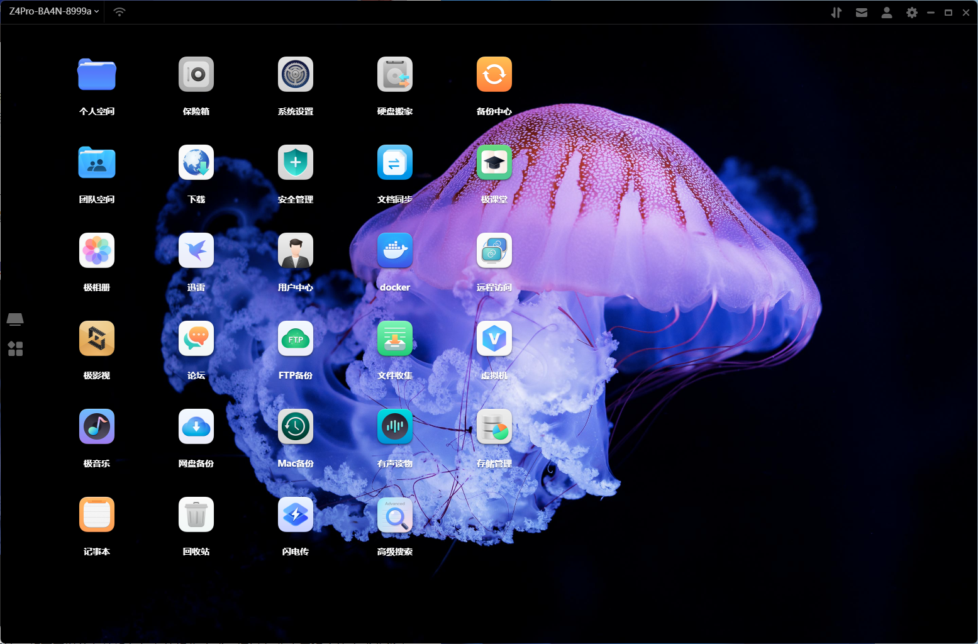This screenshot has height=644, width=978.
Task: Open 系统设置 system settings
Action: [296, 75]
